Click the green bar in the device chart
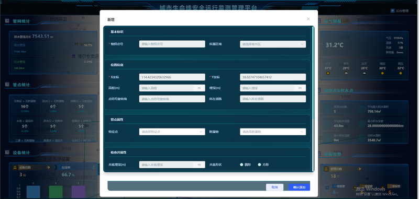The width and height of the screenshot is (419, 199). pos(56,192)
